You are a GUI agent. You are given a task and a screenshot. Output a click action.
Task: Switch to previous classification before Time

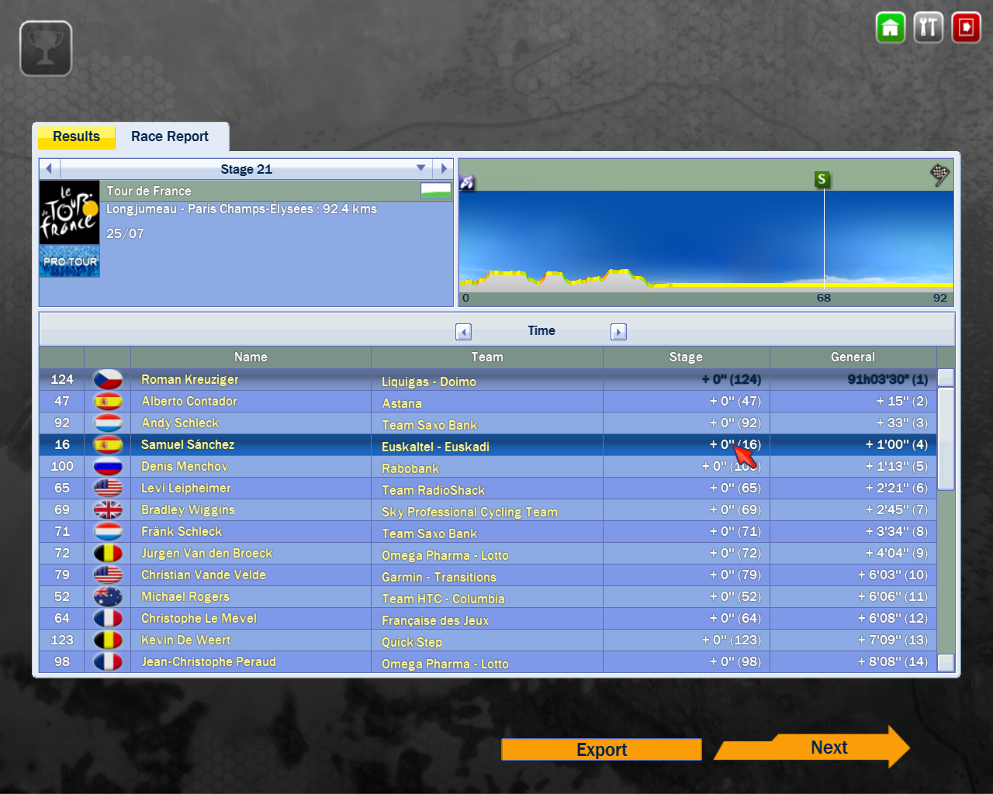pos(463,332)
